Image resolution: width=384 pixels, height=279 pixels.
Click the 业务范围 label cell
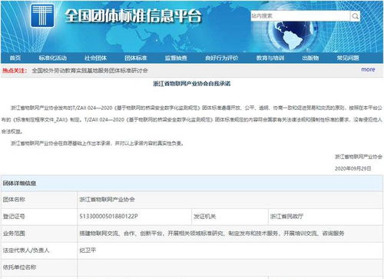pyautogui.click(x=39, y=234)
